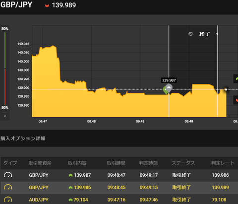
Task: Click the white current-price dot on chart
Action: coord(226,89)
